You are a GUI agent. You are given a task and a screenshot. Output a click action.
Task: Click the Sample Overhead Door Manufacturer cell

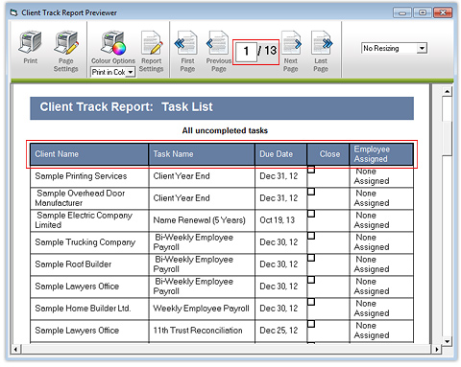coord(89,198)
